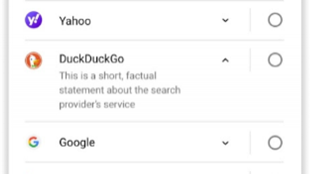Click the vertical divider beside Yahoo's radio button
The width and height of the screenshot is (310, 174).
coord(250,20)
